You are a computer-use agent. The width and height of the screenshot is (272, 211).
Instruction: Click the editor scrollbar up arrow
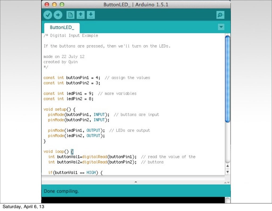(x=228, y=166)
